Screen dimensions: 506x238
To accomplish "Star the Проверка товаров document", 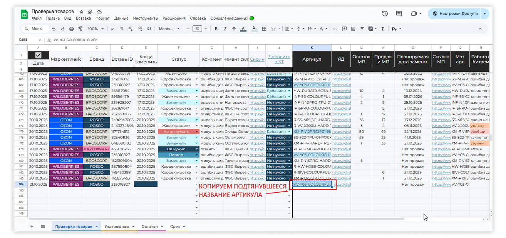I will (81, 12).
